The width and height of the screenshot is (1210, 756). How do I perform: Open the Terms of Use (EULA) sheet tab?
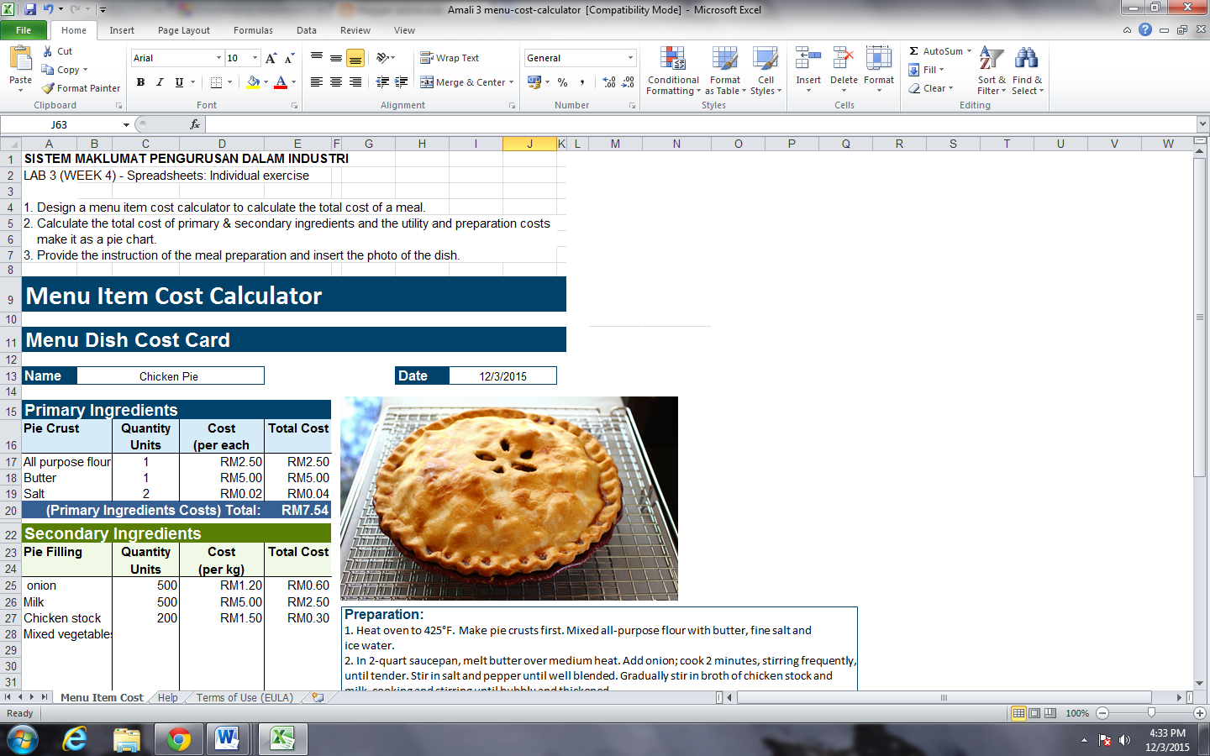[x=243, y=697]
